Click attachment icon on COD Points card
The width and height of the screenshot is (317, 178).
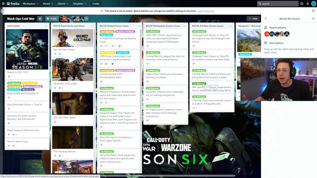coord(106,64)
